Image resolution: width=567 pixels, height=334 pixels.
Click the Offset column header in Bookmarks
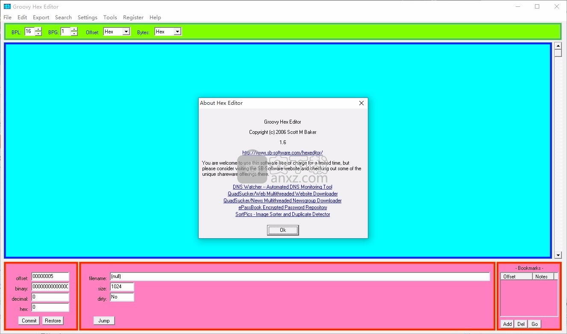[x=517, y=277]
